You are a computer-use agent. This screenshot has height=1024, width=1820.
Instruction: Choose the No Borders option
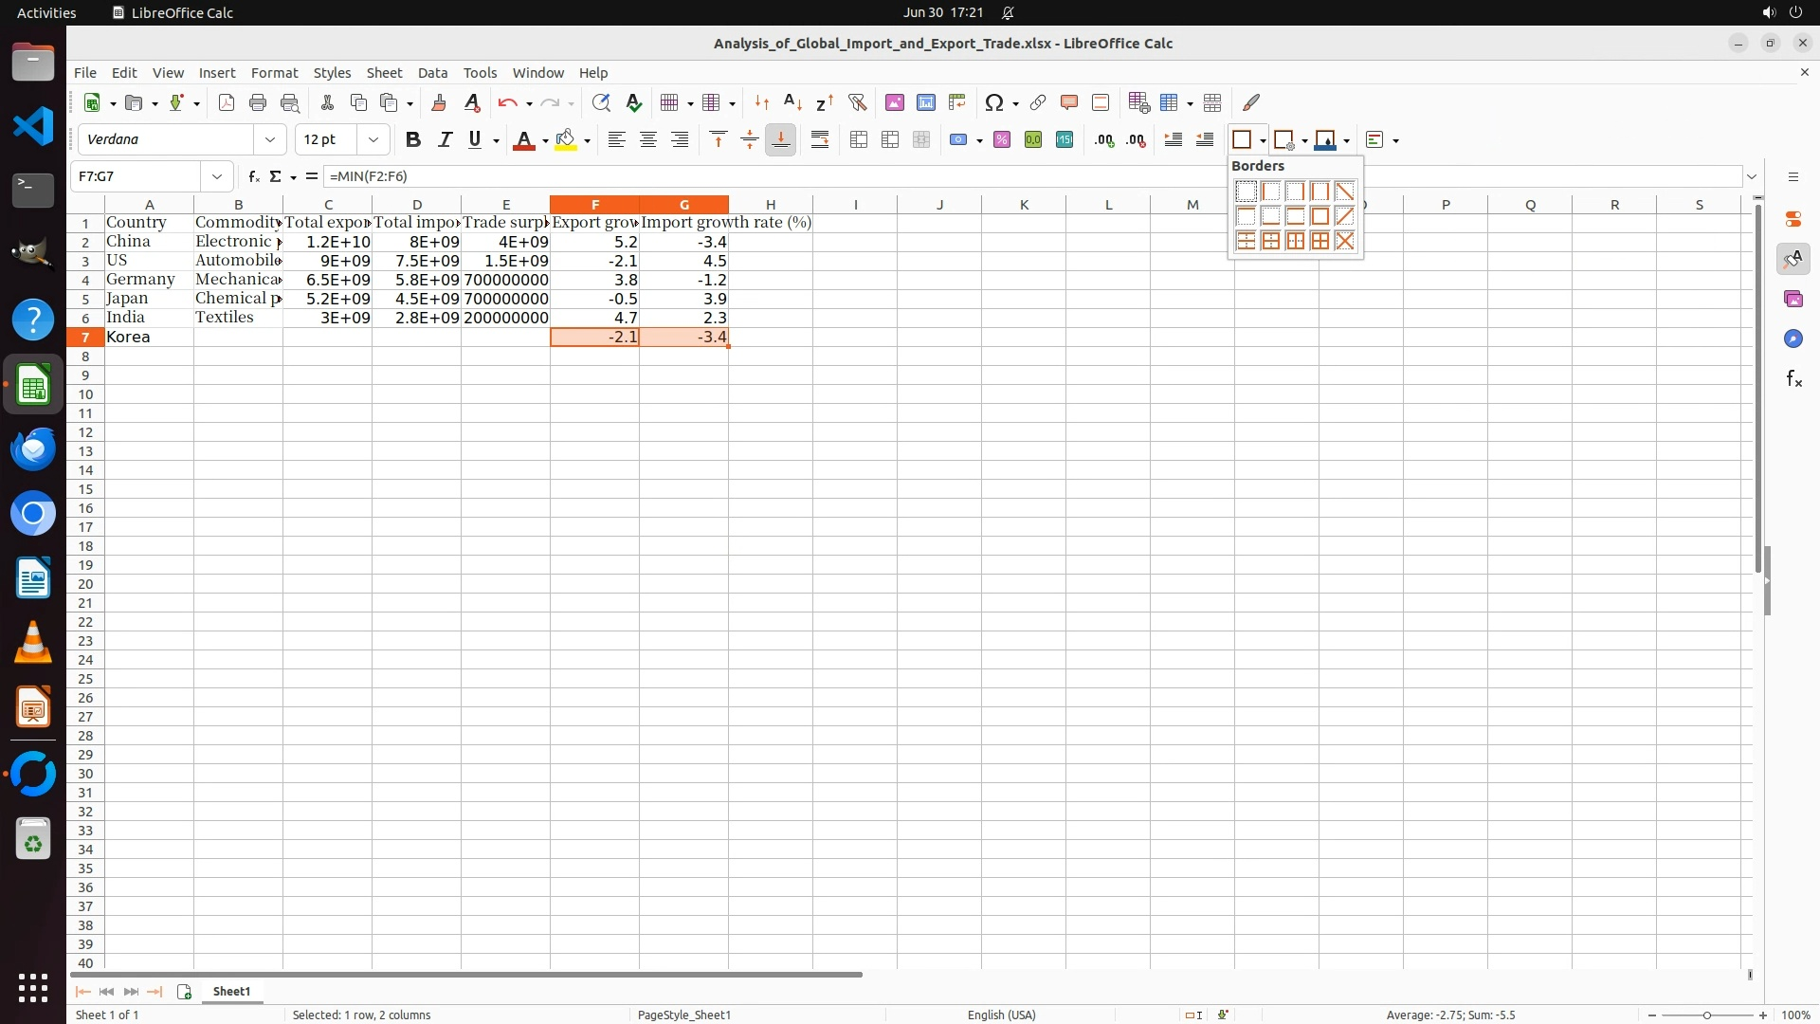click(1246, 192)
